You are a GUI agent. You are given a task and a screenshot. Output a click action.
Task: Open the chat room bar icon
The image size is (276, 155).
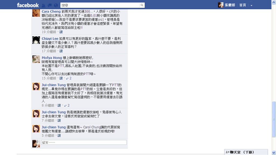[x=227, y=152]
